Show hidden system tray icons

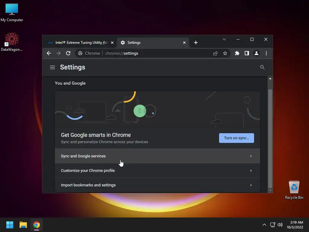[264, 225]
